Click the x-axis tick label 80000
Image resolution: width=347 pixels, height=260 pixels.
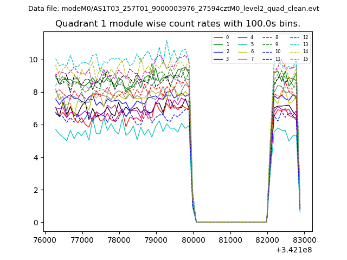tap(193, 239)
